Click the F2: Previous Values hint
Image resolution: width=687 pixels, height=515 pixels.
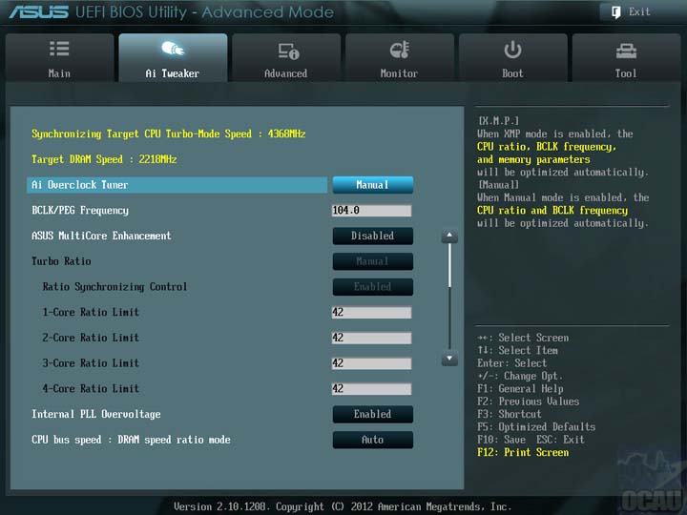pyautogui.click(x=529, y=402)
